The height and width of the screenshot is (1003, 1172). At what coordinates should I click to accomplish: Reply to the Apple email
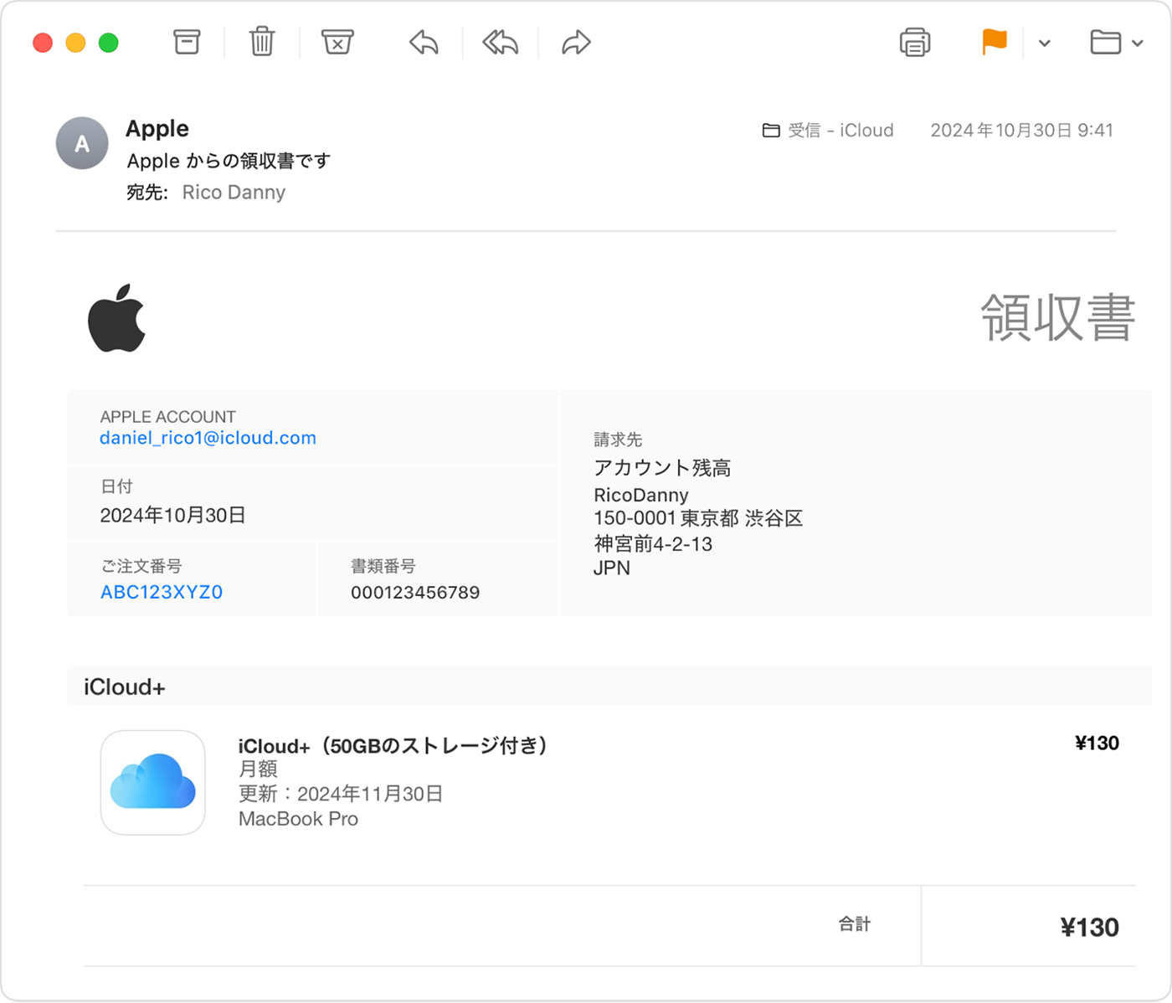423,42
